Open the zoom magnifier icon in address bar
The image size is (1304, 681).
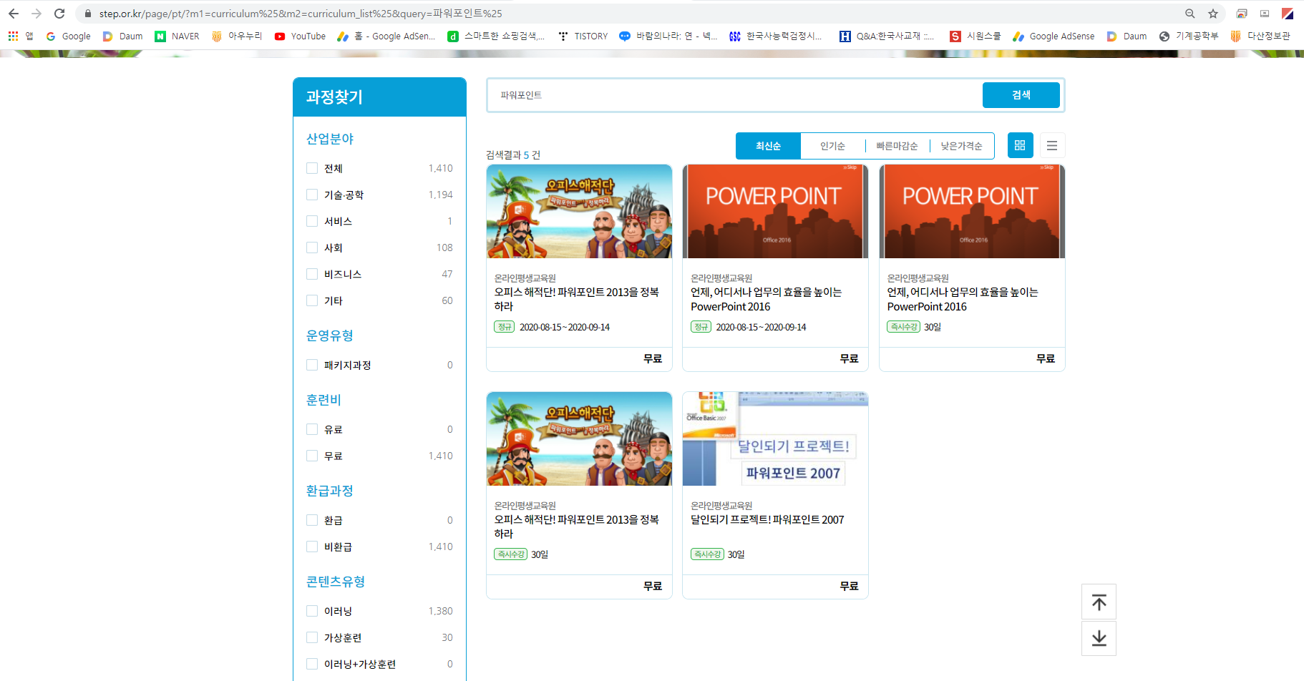[1190, 14]
